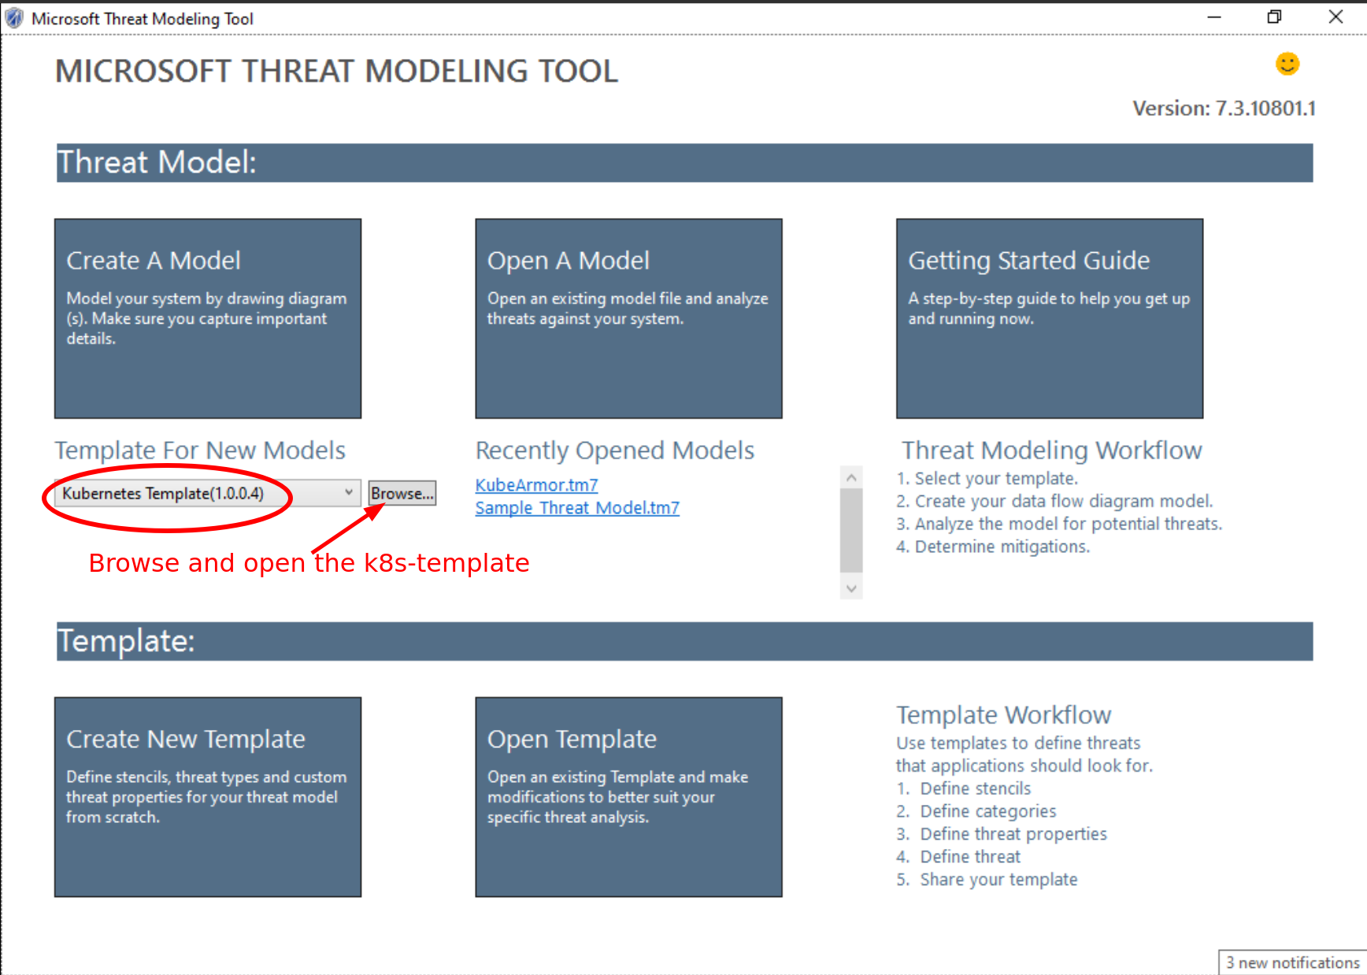This screenshot has height=975, width=1367.
Task: Click the '4. Determine mitigations.' step
Action: (x=993, y=547)
